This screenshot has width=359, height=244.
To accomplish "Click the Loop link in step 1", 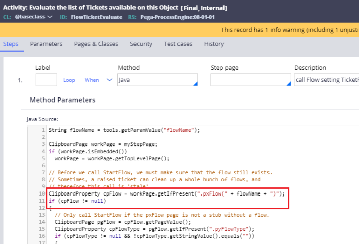I will pos(69,80).
